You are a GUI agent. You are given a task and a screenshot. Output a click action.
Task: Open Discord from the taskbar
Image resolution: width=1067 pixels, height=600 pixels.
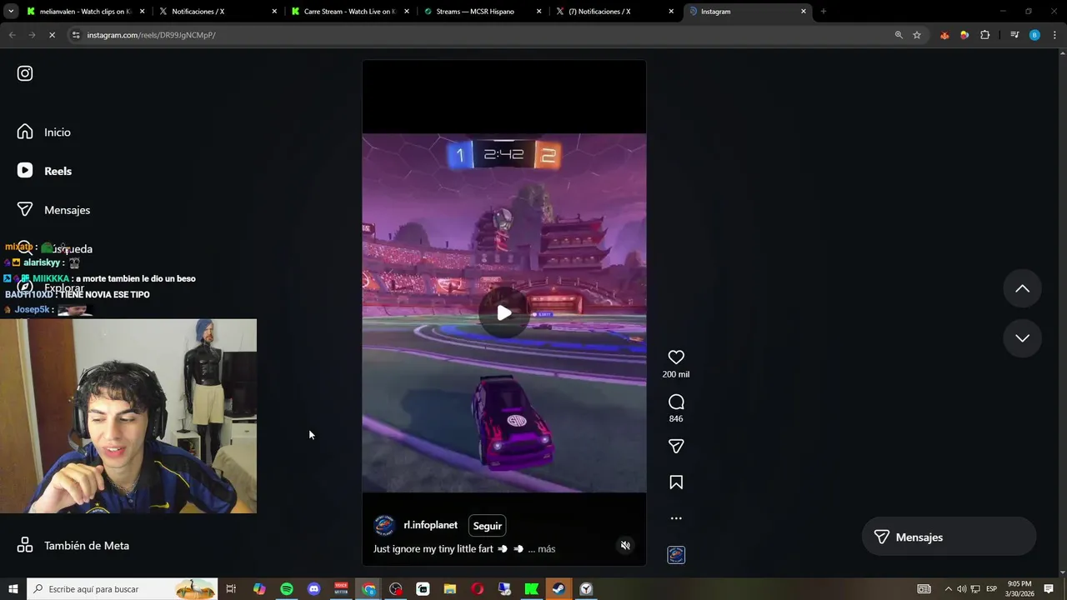pyautogui.click(x=313, y=589)
